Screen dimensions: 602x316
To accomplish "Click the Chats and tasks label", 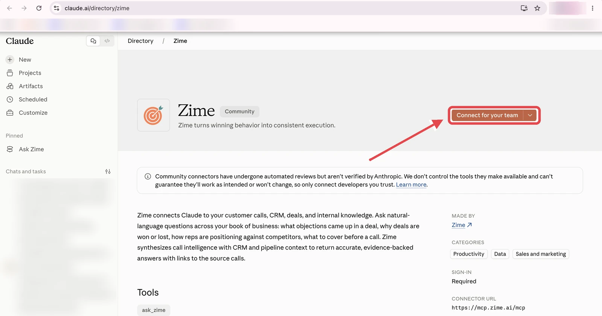I will coord(26,172).
